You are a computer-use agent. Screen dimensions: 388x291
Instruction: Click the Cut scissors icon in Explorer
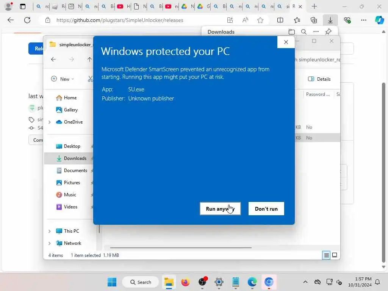(x=90, y=79)
